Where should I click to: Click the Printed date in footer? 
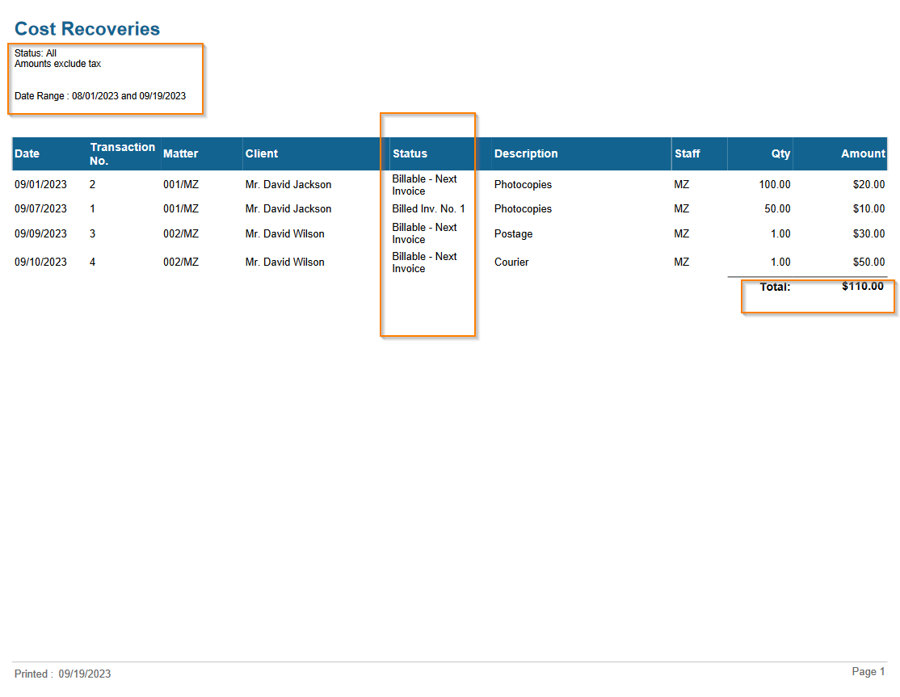(x=62, y=674)
